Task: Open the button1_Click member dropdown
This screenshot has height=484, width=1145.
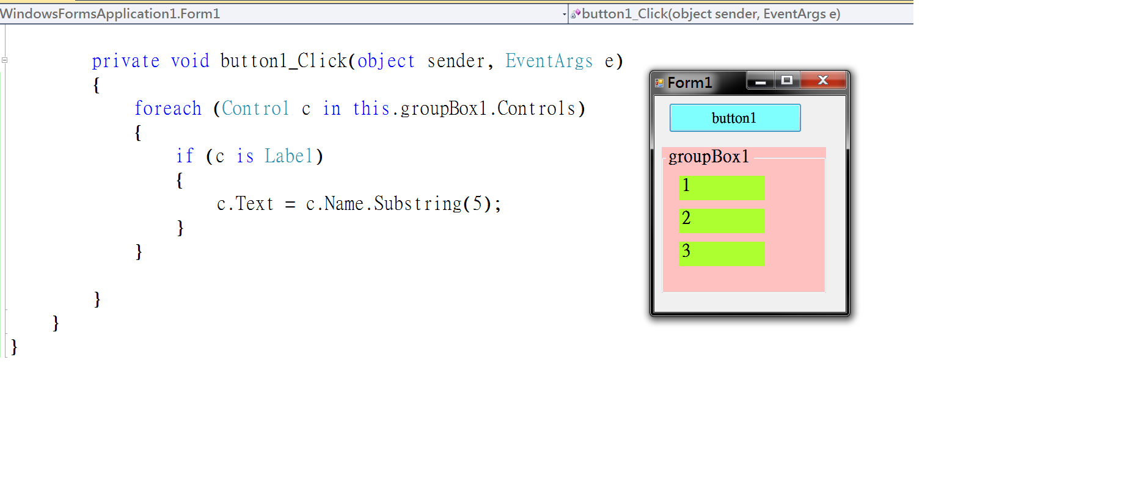Action: coord(741,13)
